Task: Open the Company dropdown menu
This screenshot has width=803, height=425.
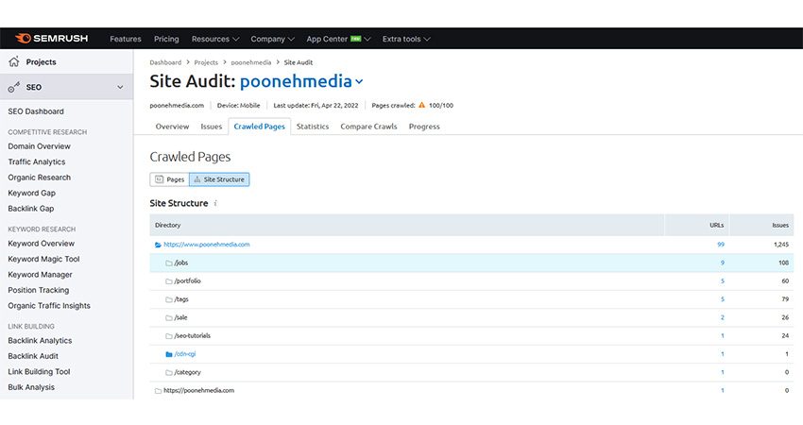Action: [x=272, y=39]
